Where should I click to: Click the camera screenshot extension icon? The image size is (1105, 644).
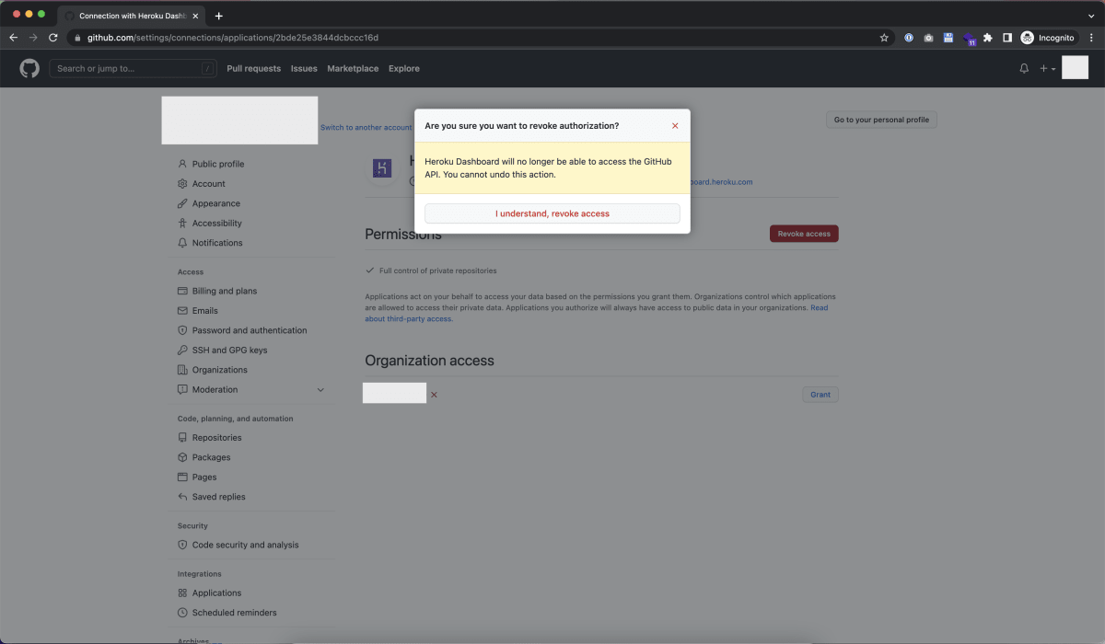tap(928, 38)
